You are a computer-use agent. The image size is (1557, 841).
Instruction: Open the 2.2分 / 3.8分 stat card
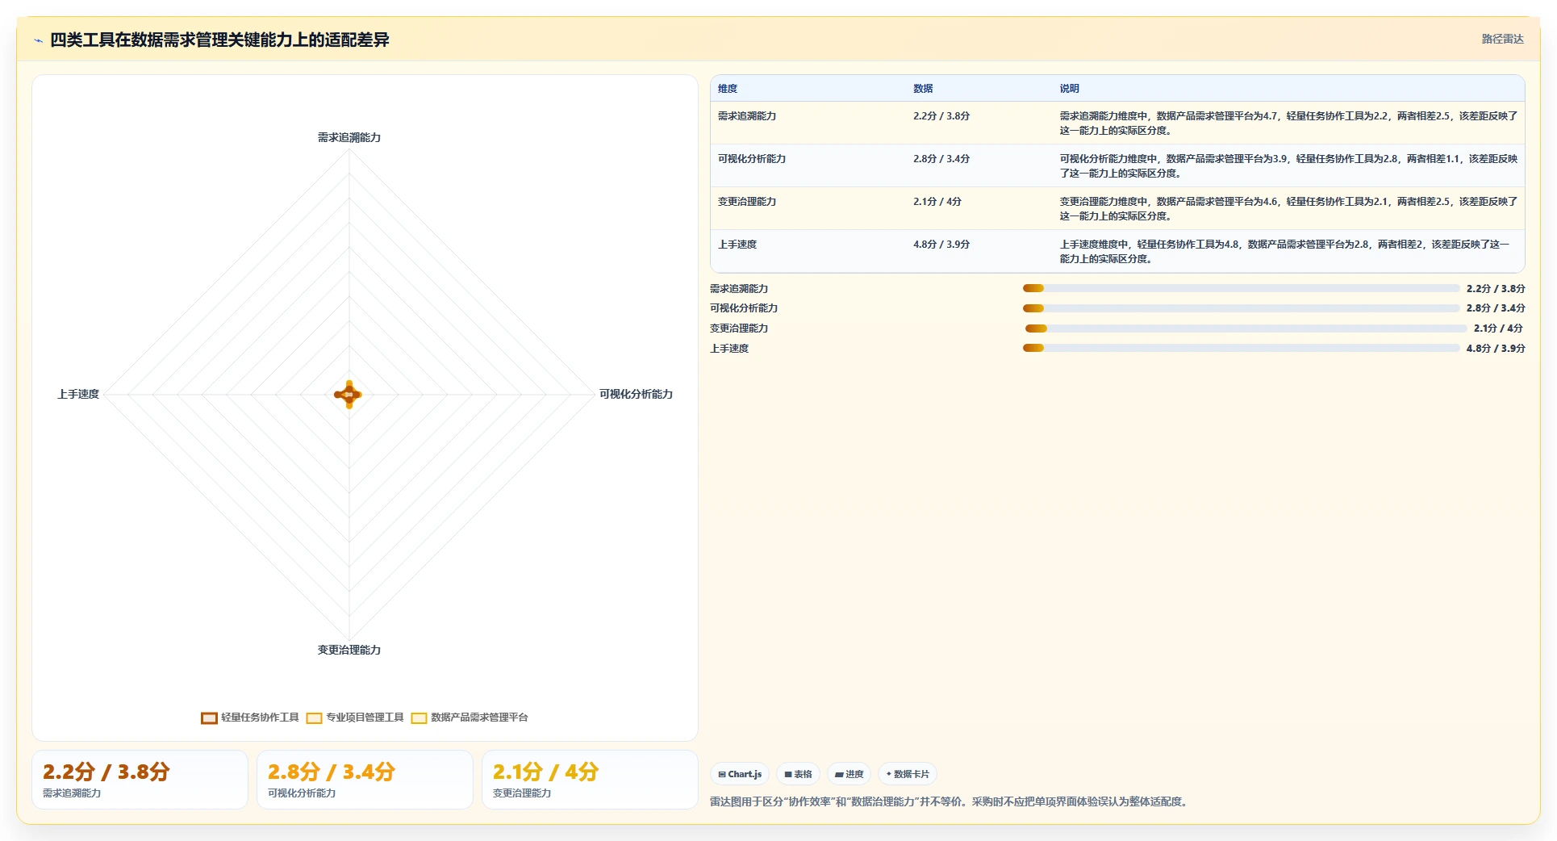click(140, 780)
